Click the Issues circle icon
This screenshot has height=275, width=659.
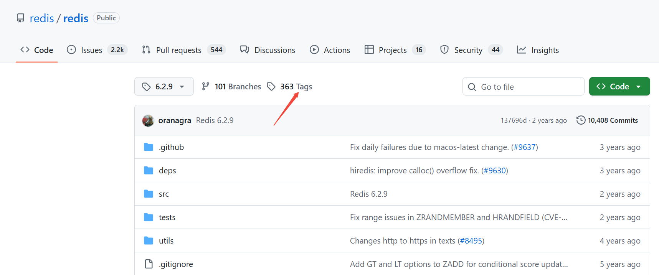pyautogui.click(x=71, y=49)
